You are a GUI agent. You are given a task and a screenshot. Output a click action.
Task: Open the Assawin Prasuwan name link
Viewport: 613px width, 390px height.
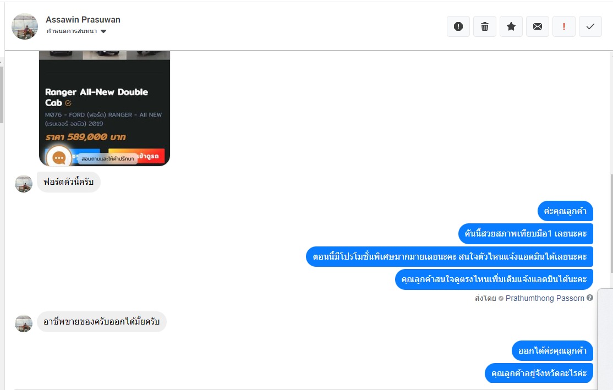[83, 20]
